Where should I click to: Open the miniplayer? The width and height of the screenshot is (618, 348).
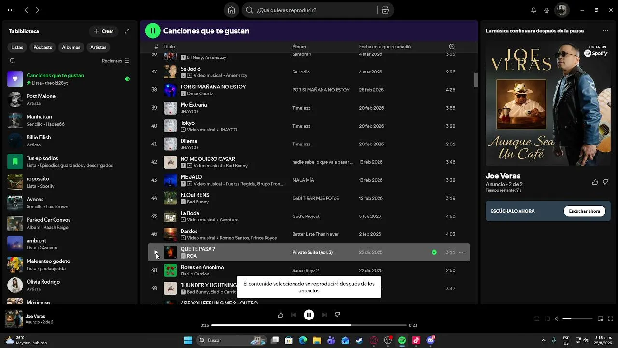(x=600, y=319)
